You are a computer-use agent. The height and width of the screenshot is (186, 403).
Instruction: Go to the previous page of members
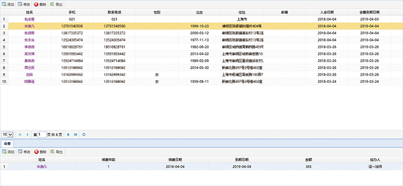pos(27,134)
